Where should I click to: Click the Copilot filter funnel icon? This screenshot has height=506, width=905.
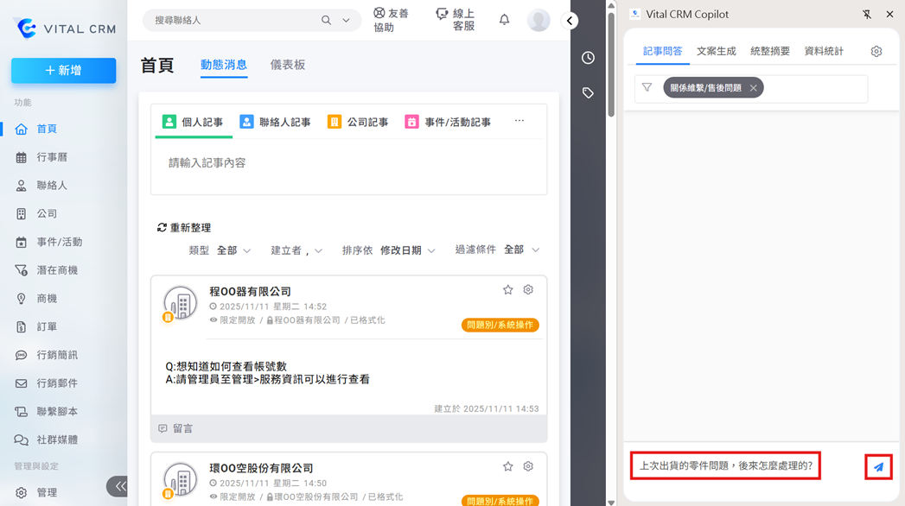tap(647, 88)
